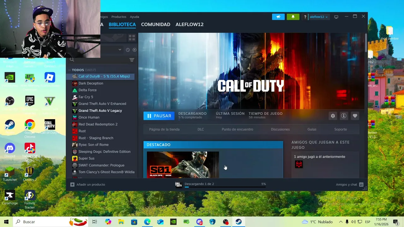
Task: Collapse the TODOS games section
Action: point(69,70)
